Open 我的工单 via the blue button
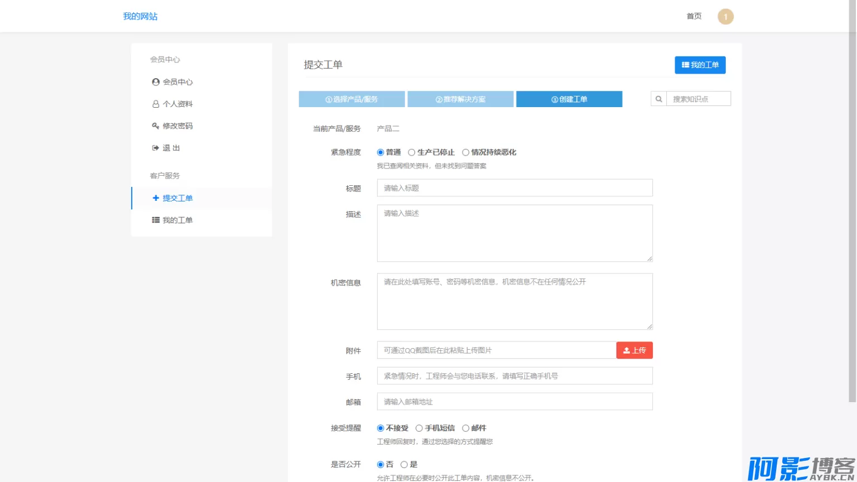This screenshot has height=482, width=857. pyautogui.click(x=700, y=65)
